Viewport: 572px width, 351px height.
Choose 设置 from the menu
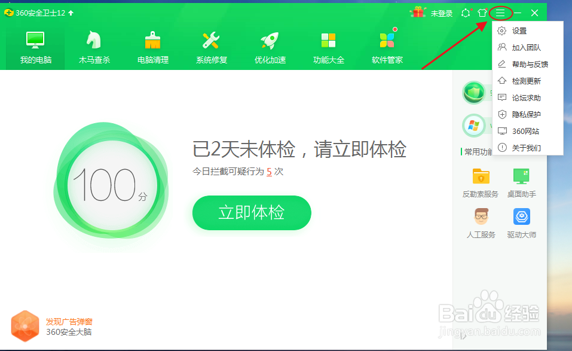point(527,31)
